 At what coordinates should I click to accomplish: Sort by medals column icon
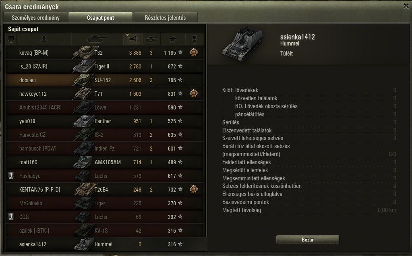(x=195, y=39)
